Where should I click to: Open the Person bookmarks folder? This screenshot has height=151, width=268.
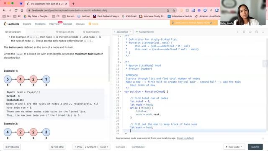(68, 16)
